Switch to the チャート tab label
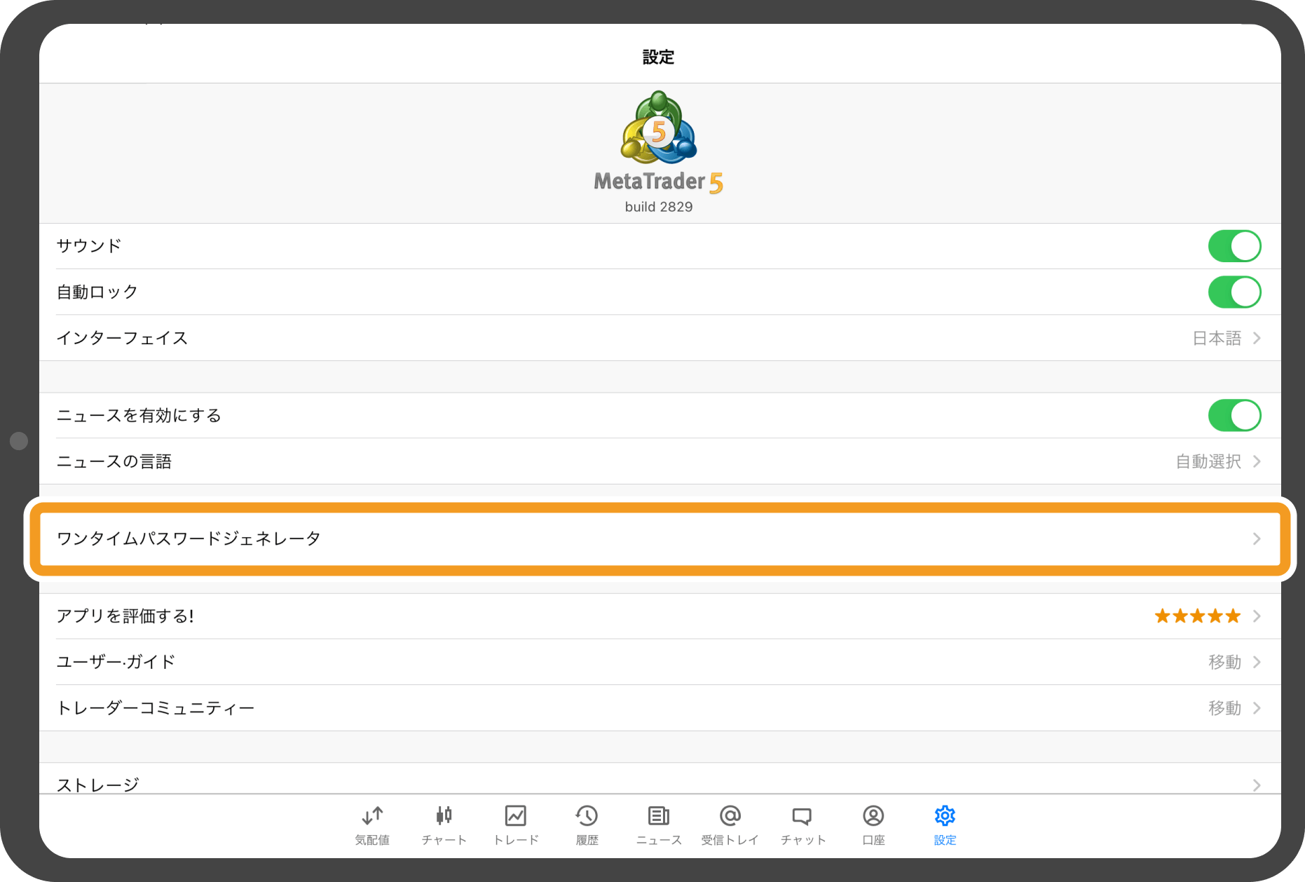1305x882 pixels. pos(444,840)
